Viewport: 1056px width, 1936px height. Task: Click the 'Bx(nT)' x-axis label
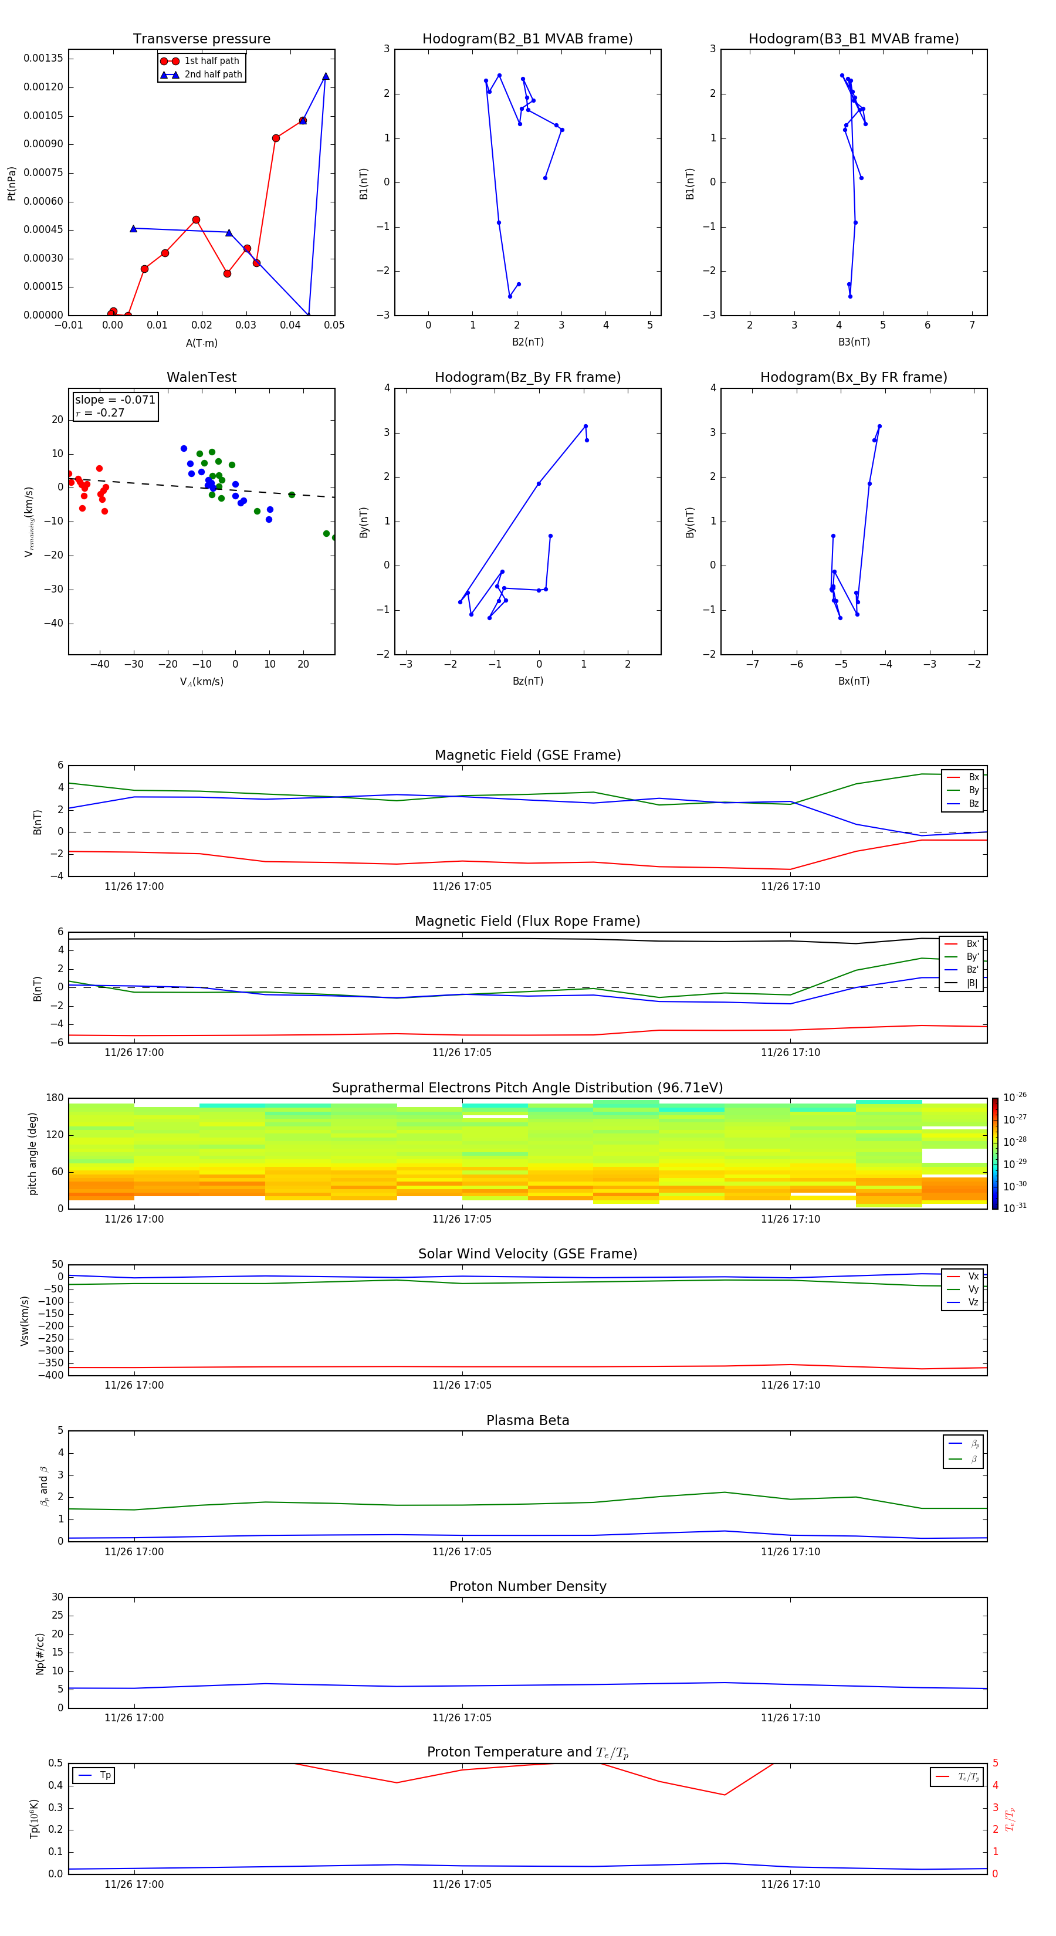[854, 681]
